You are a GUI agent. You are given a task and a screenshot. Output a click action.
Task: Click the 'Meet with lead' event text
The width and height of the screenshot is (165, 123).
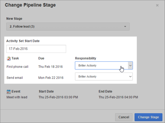point(17,97)
